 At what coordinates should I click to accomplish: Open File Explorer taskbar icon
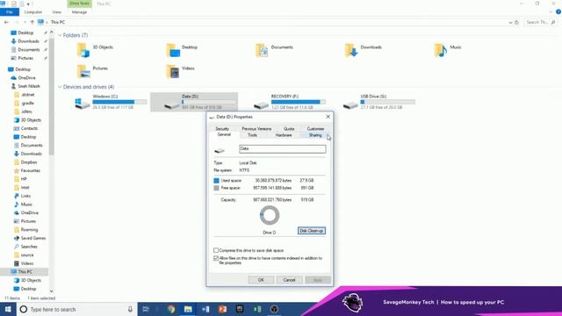click(x=188, y=309)
